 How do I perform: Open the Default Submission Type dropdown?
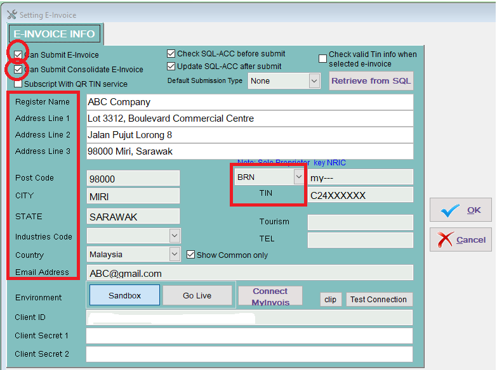pyautogui.click(x=314, y=81)
